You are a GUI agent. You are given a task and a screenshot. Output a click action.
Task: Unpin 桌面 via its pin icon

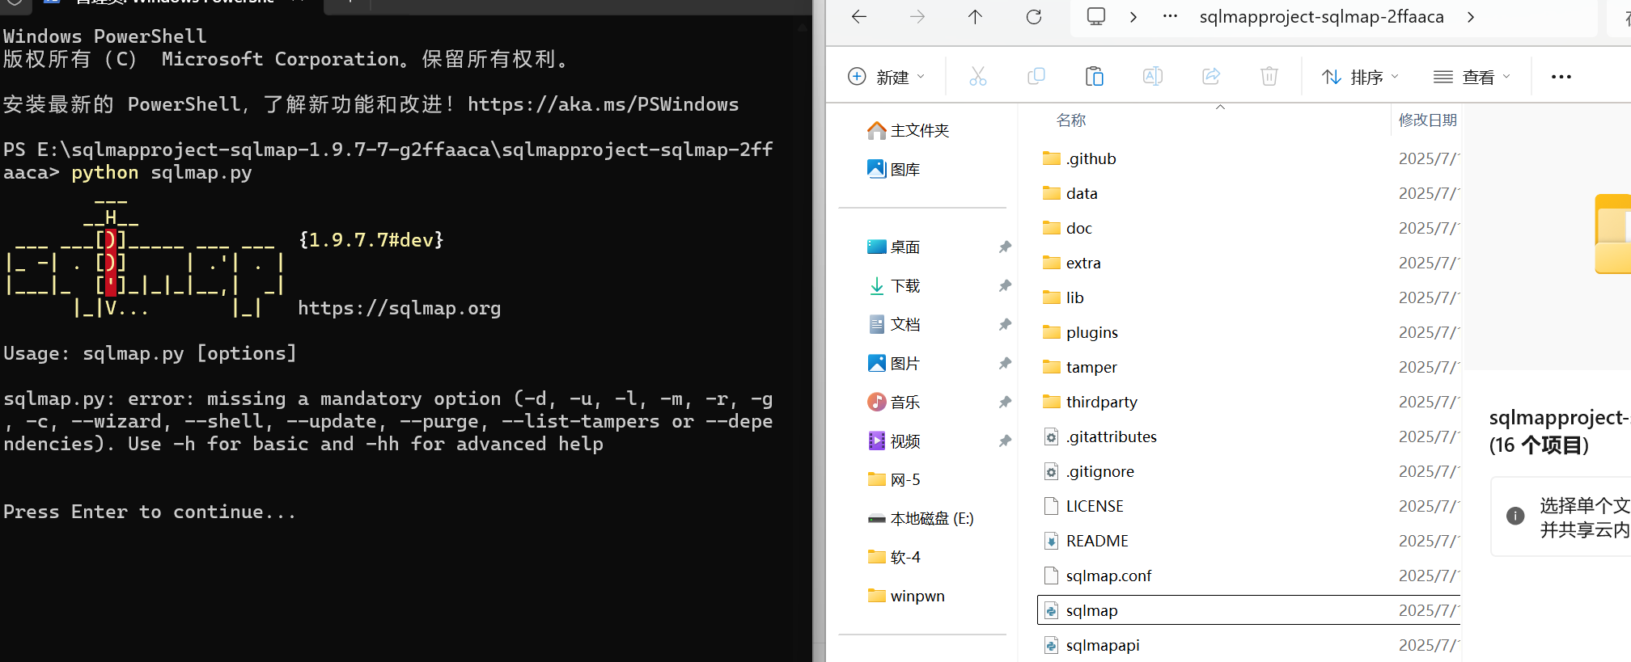coord(1005,247)
